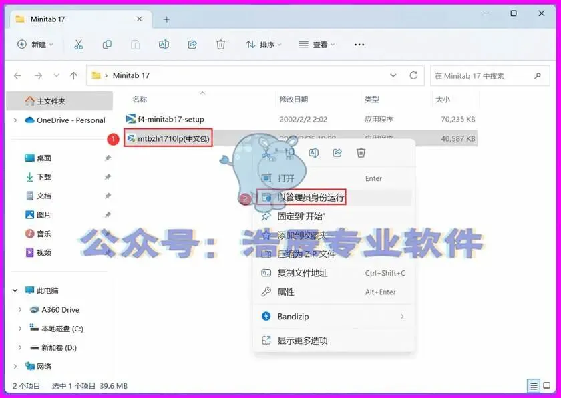Choose 属性 in the context menu
Screen dimensions: 561x398
tap(334, 292)
